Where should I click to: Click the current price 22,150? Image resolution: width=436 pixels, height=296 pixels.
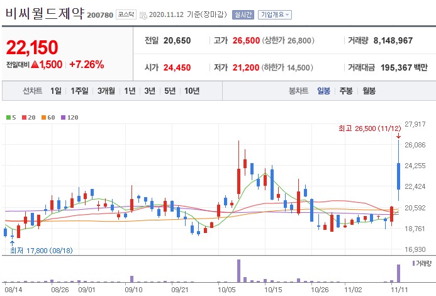tap(32, 47)
